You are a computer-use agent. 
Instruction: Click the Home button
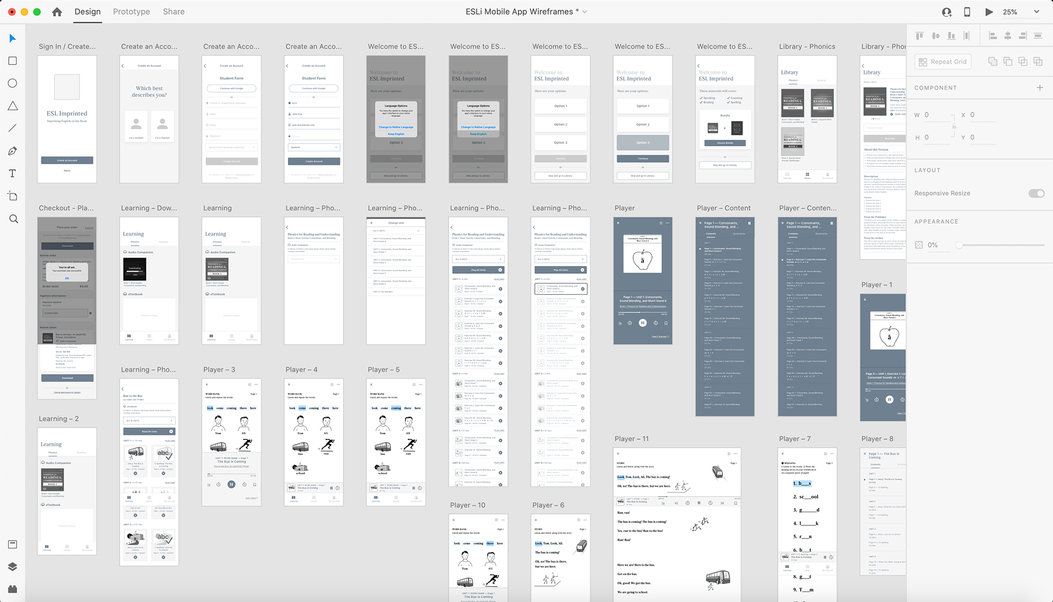pyautogui.click(x=57, y=12)
